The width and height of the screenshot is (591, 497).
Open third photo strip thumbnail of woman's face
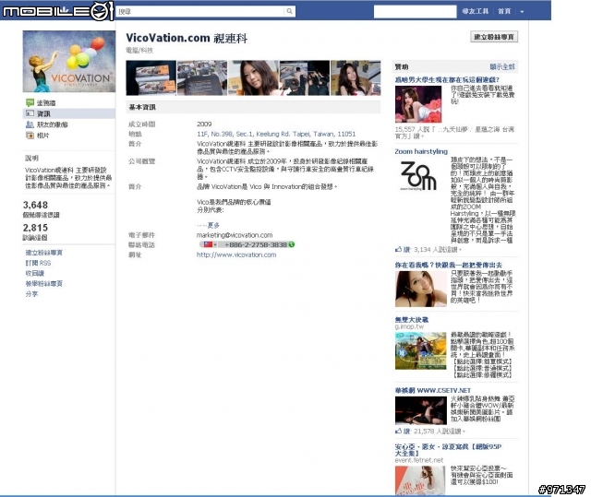[x=253, y=77]
